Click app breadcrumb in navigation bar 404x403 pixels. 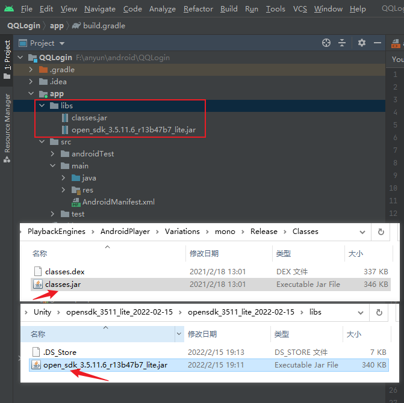[x=57, y=26]
